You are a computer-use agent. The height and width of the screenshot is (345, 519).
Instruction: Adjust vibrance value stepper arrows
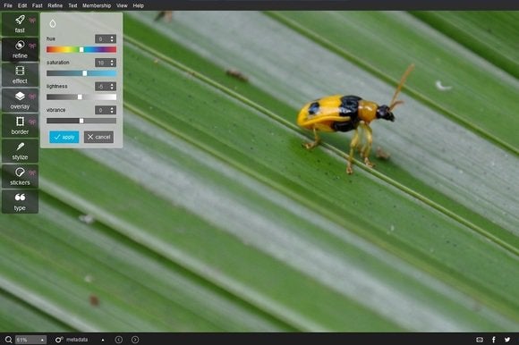tap(112, 110)
